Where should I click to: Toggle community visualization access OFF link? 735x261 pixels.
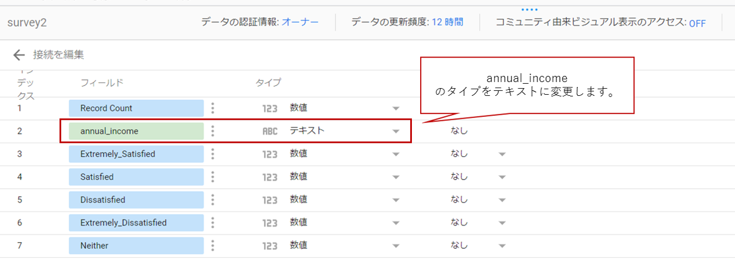pyautogui.click(x=697, y=23)
